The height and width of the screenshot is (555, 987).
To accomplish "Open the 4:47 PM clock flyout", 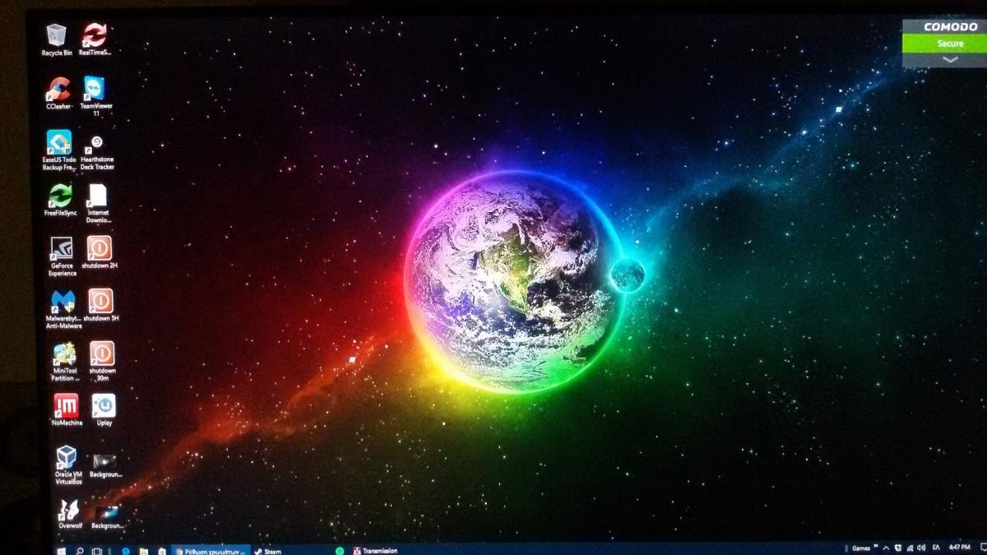I will (959, 548).
